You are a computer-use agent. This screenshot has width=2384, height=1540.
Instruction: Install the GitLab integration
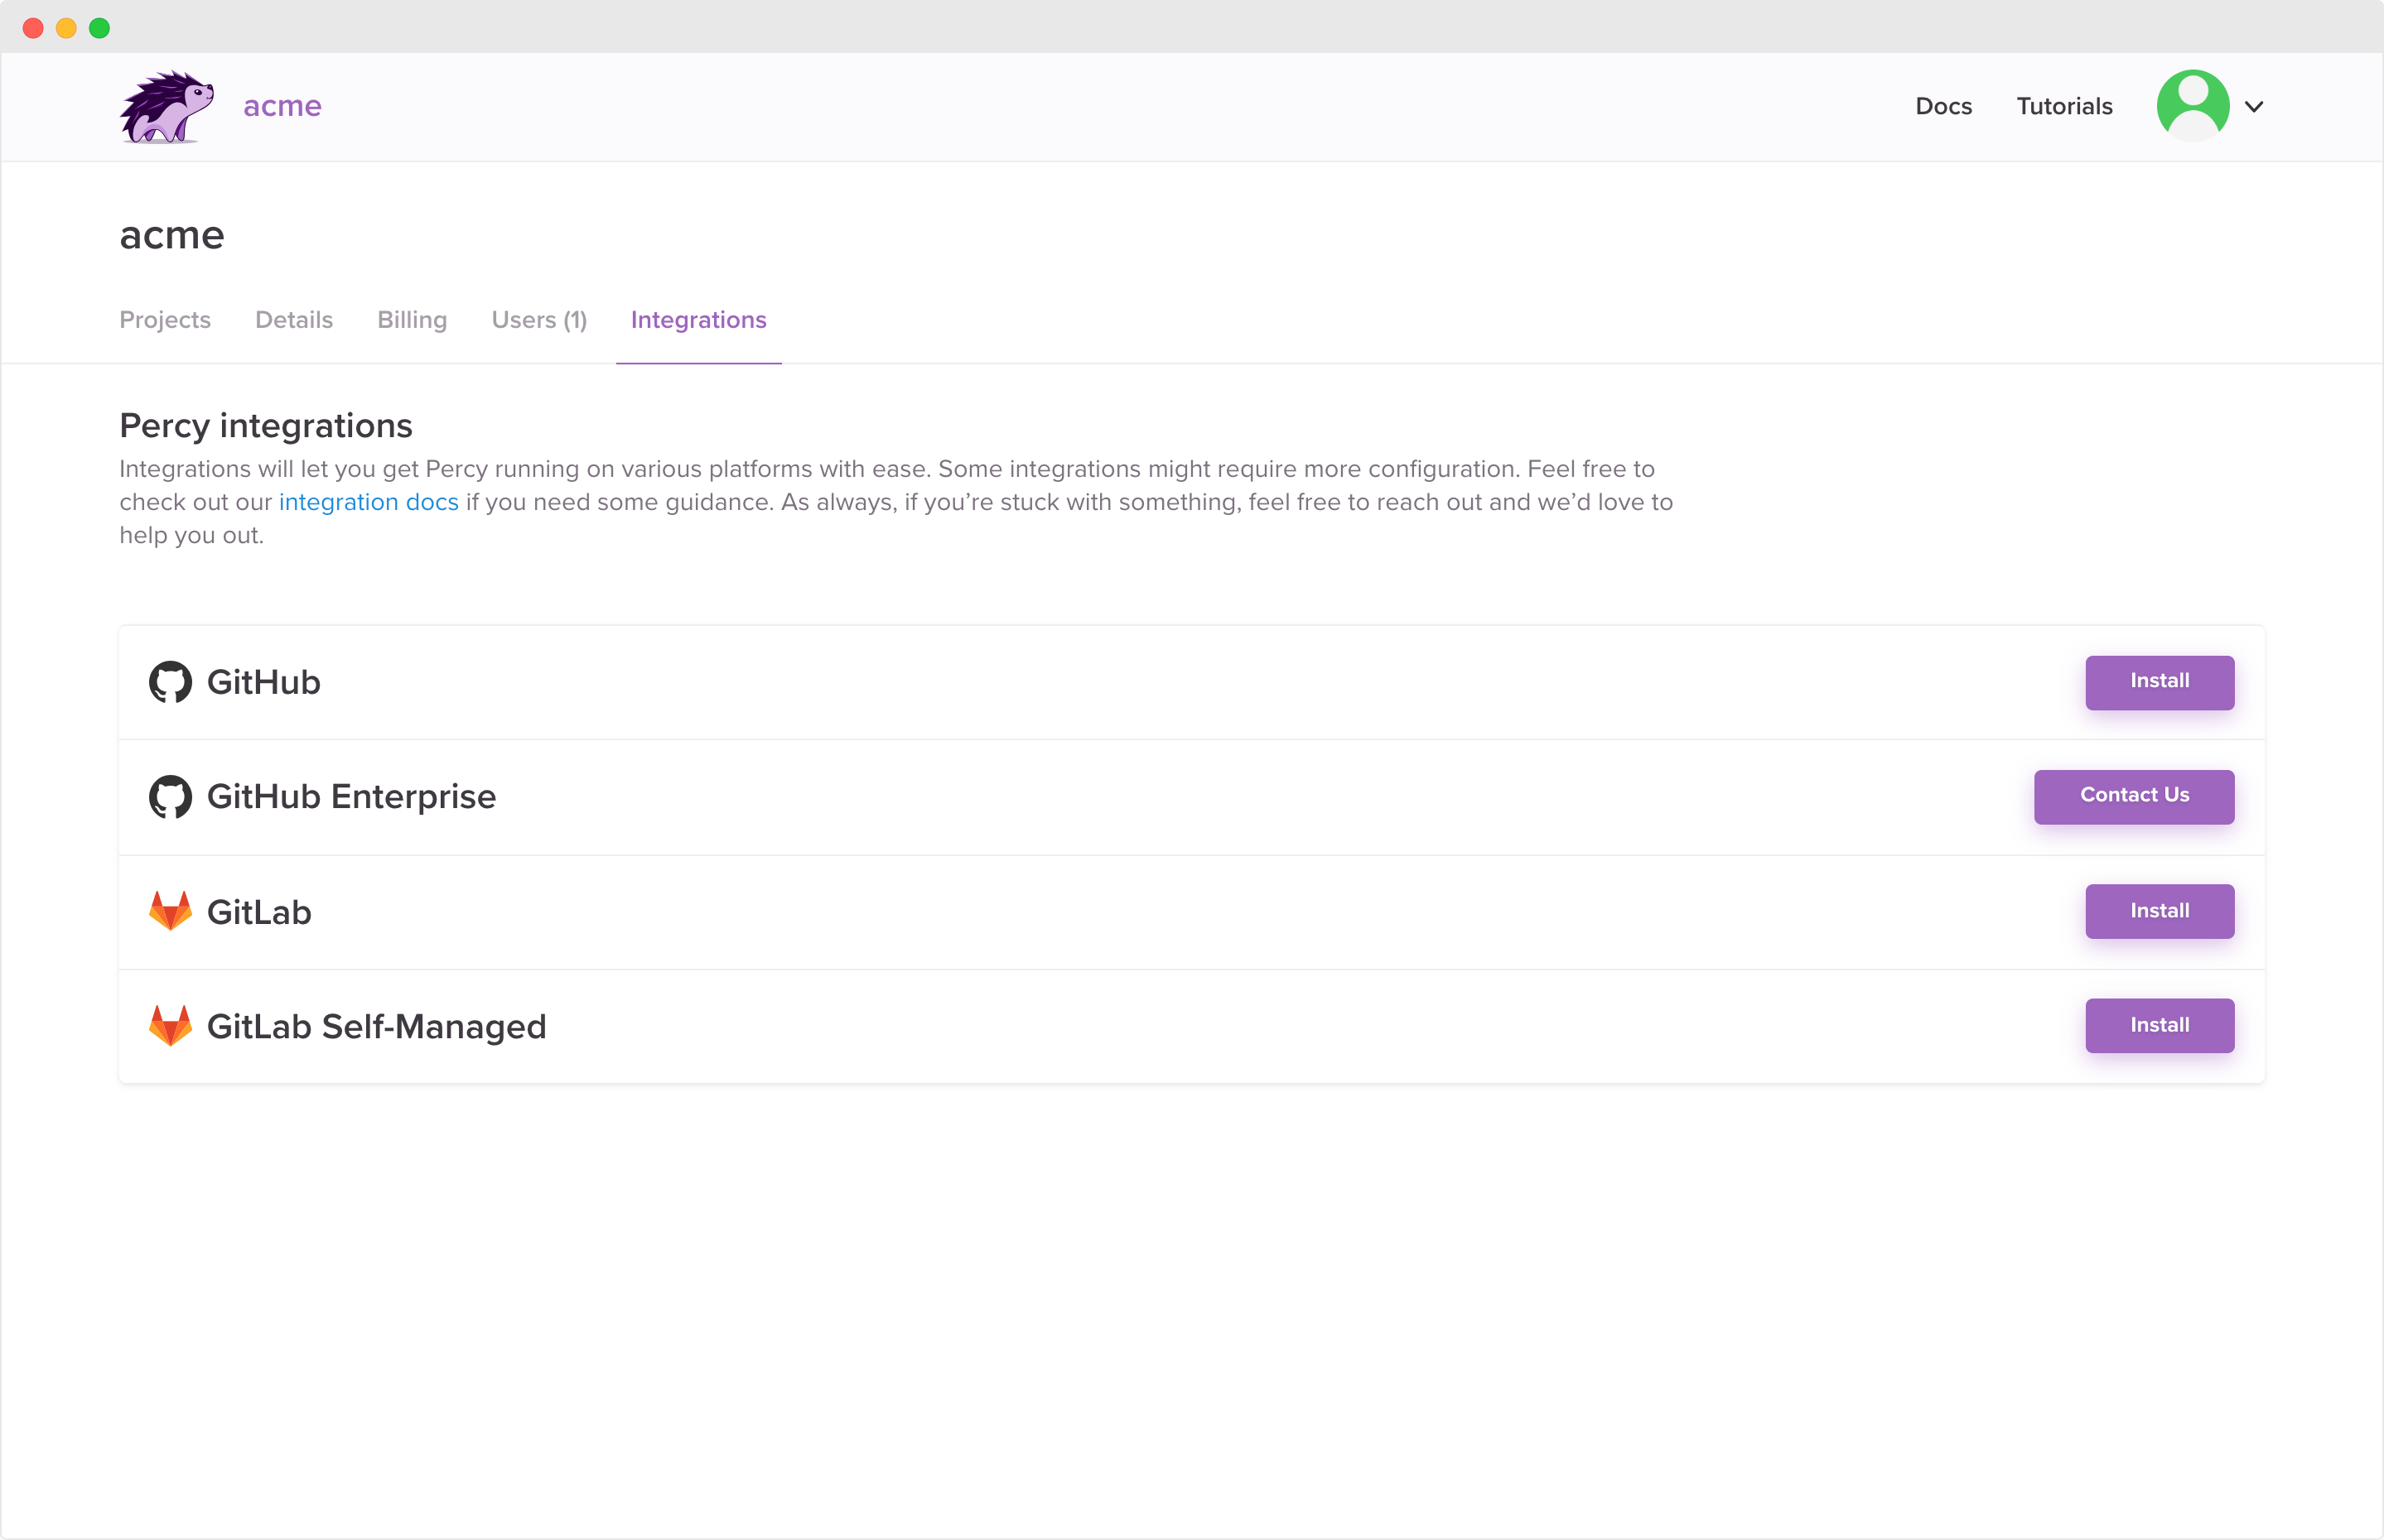(2159, 911)
